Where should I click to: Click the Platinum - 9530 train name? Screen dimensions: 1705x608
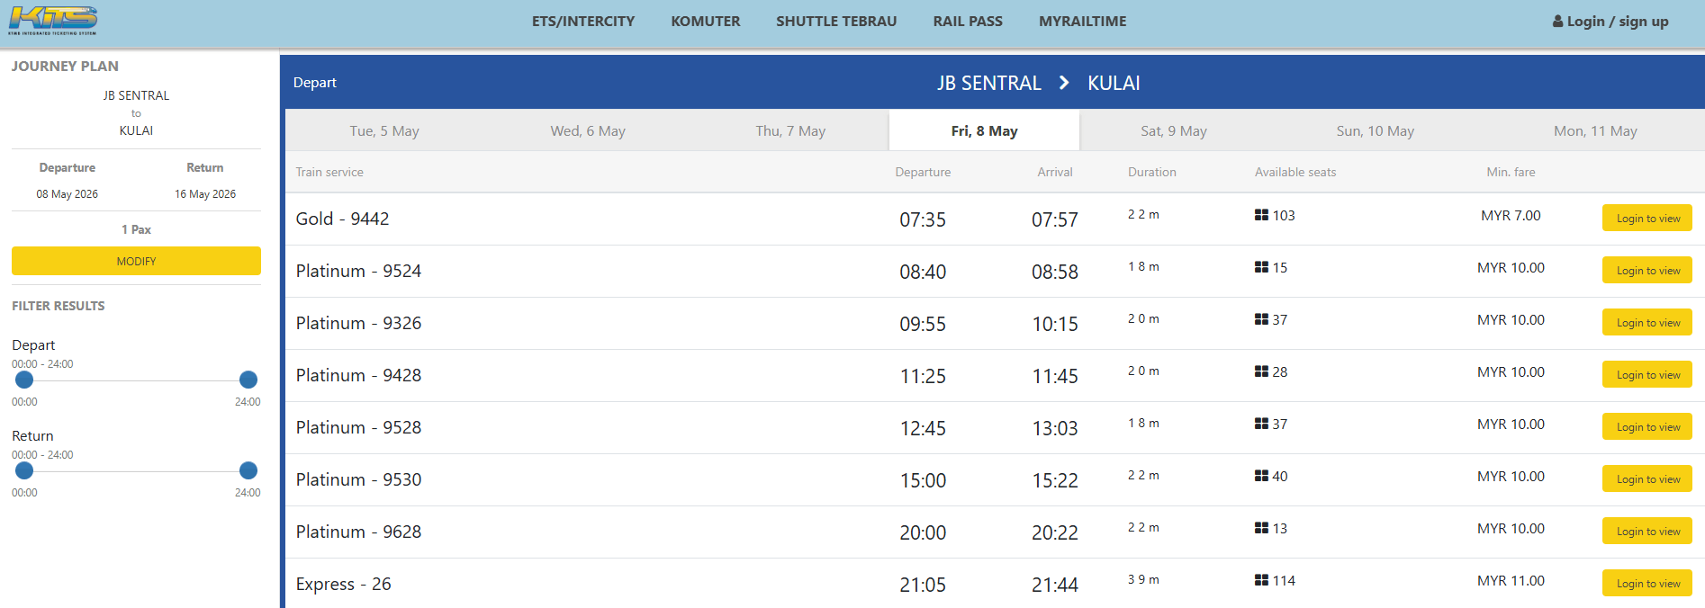tap(358, 479)
